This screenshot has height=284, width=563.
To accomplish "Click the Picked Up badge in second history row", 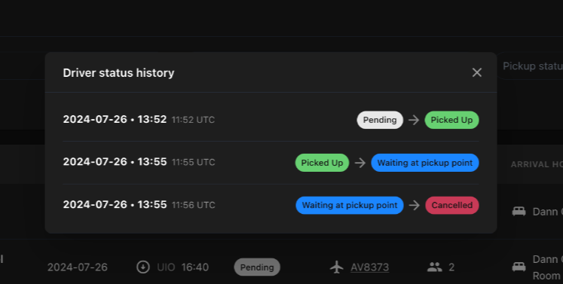I will [322, 163].
